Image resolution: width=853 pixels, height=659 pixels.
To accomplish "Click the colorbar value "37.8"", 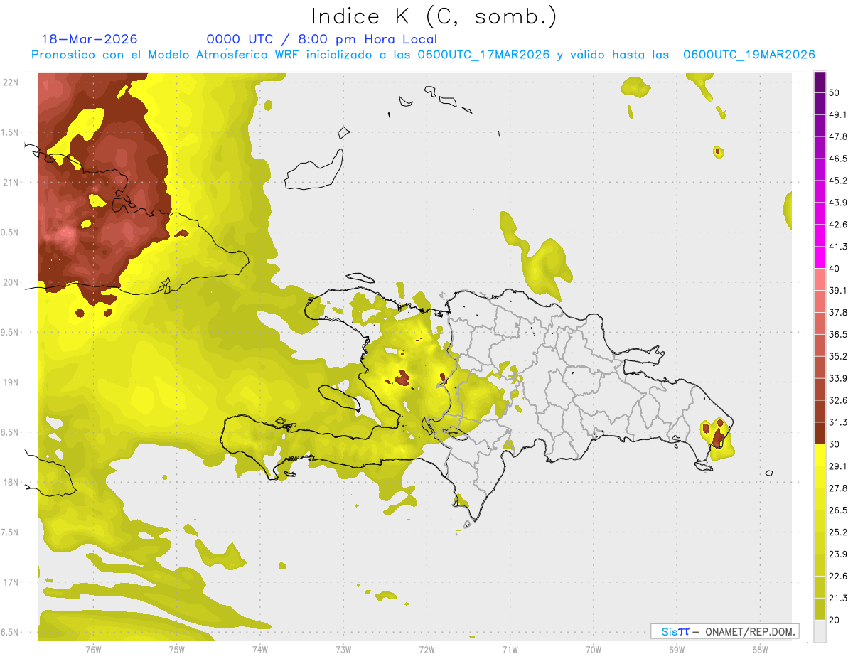I will point(839,312).
